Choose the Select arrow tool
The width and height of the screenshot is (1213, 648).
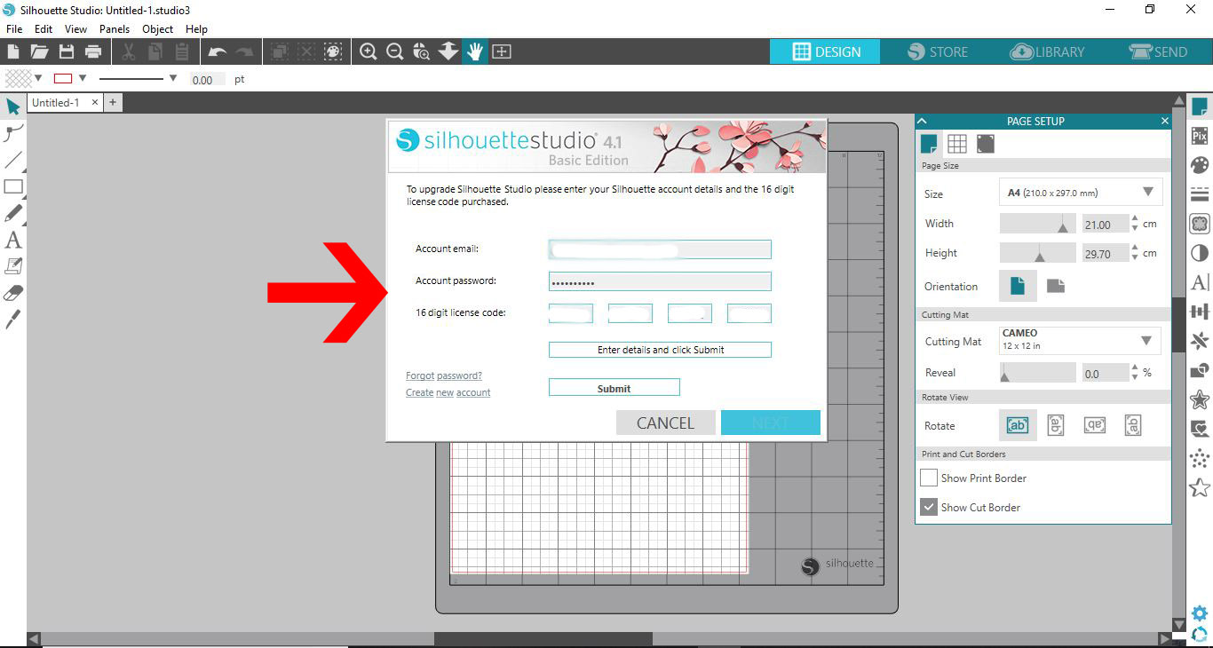(x=13, y=107)
